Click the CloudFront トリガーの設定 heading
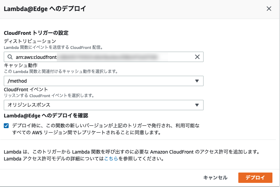 pyautogui.click(x=36, y=33)
